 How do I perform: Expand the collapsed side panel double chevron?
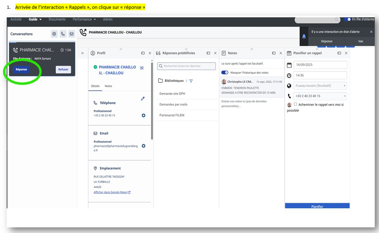pos(83,53)
